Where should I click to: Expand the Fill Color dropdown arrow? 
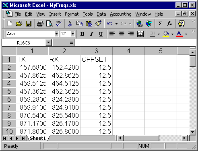[x=172, y=34]
